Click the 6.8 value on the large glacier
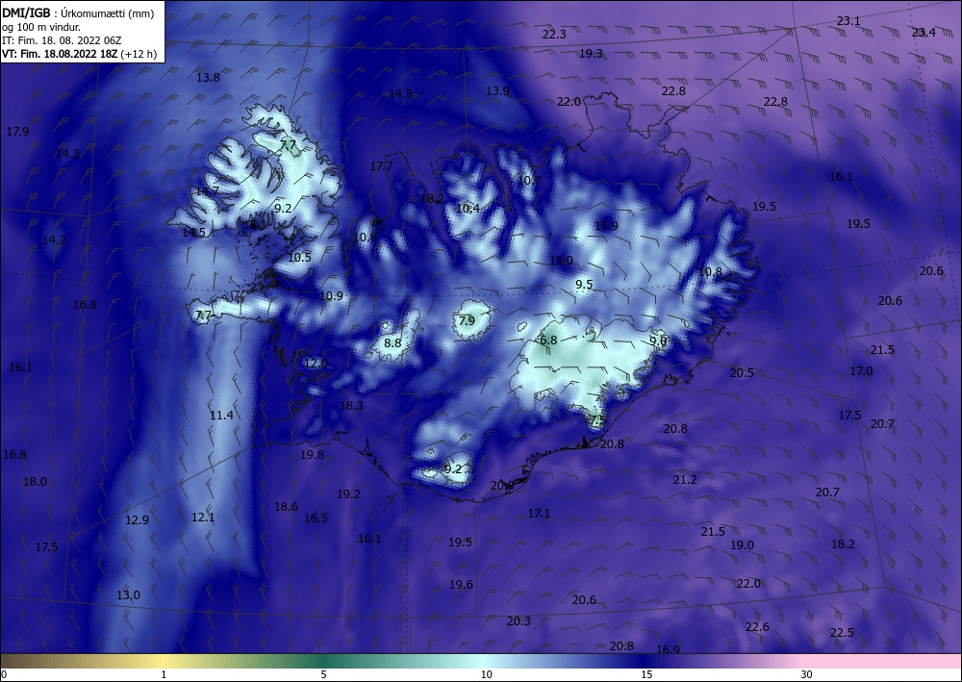This screenshot has height=682, width=962. [548, 340]
